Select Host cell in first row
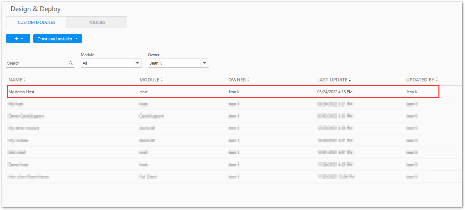The height and width of the screenshot is (210, 465). click(144, 92)
